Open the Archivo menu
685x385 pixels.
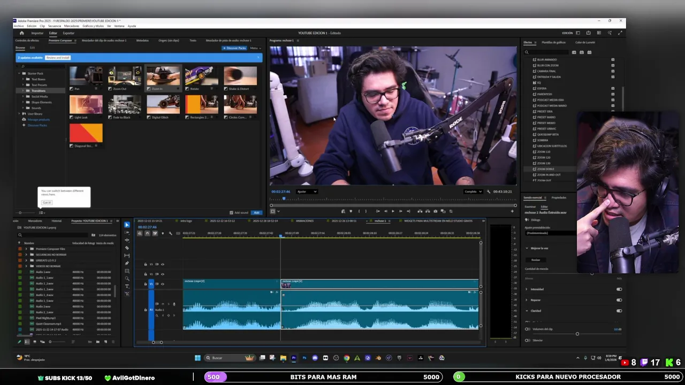[19, 26]
